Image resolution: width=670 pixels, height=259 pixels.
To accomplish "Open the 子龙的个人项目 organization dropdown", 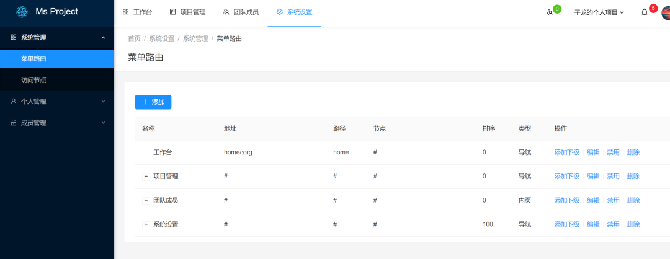I will [599, 12].
